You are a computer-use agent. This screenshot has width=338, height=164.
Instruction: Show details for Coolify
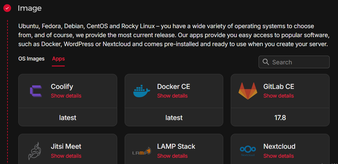point(66,96)
